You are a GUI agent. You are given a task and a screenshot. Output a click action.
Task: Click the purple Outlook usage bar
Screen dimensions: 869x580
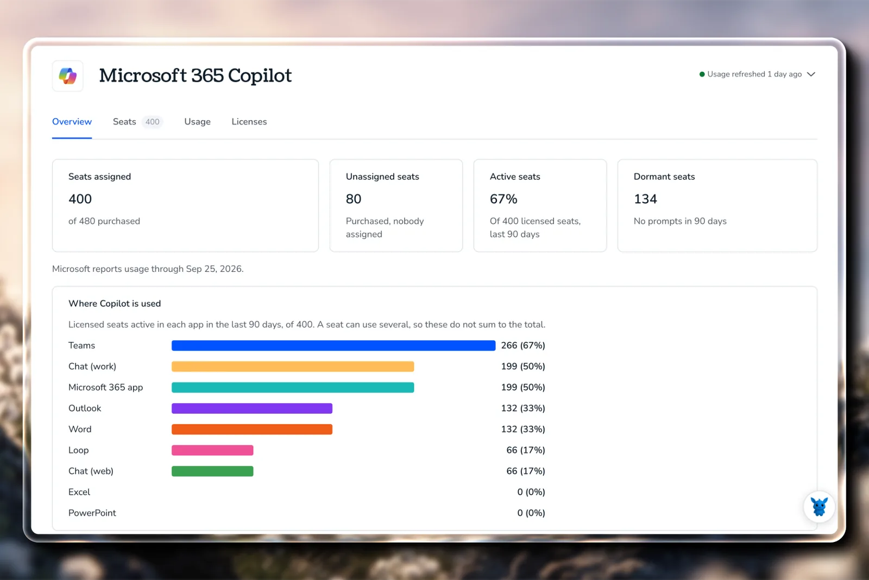[x=252, y=408]
